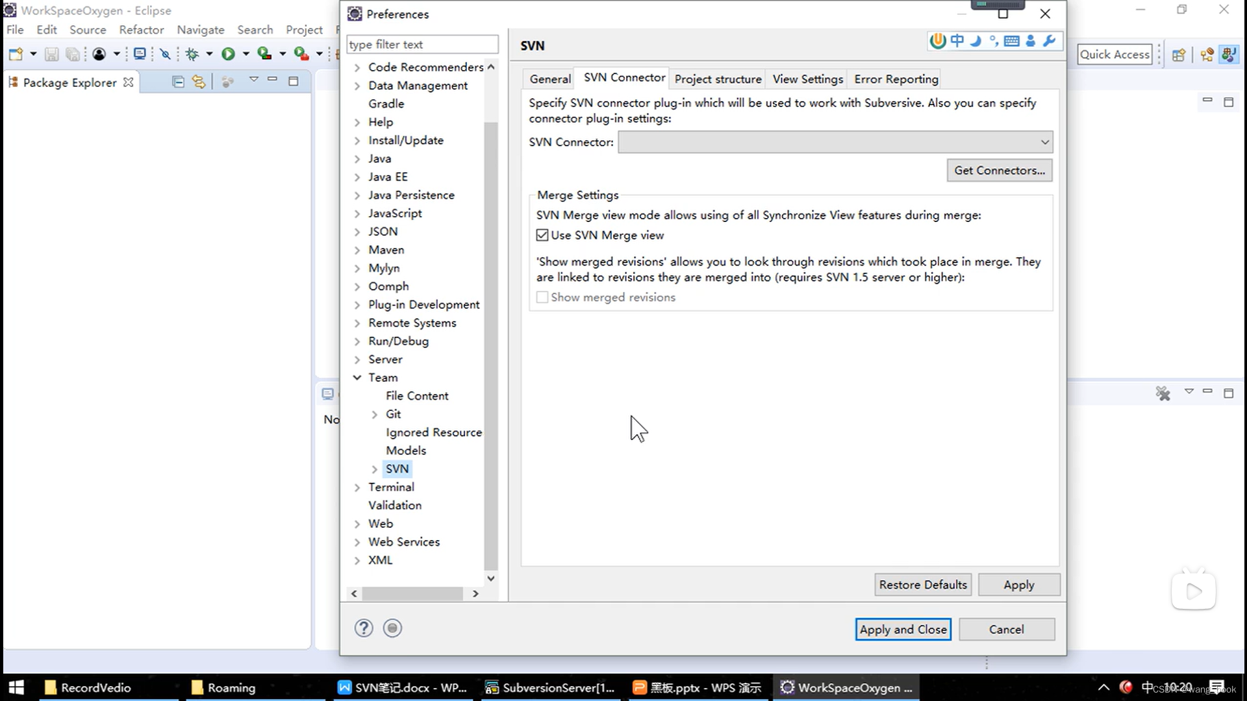This screenshot has width=1247, height=701.
Task: Click the type filter text field
Action: (422, 44)
